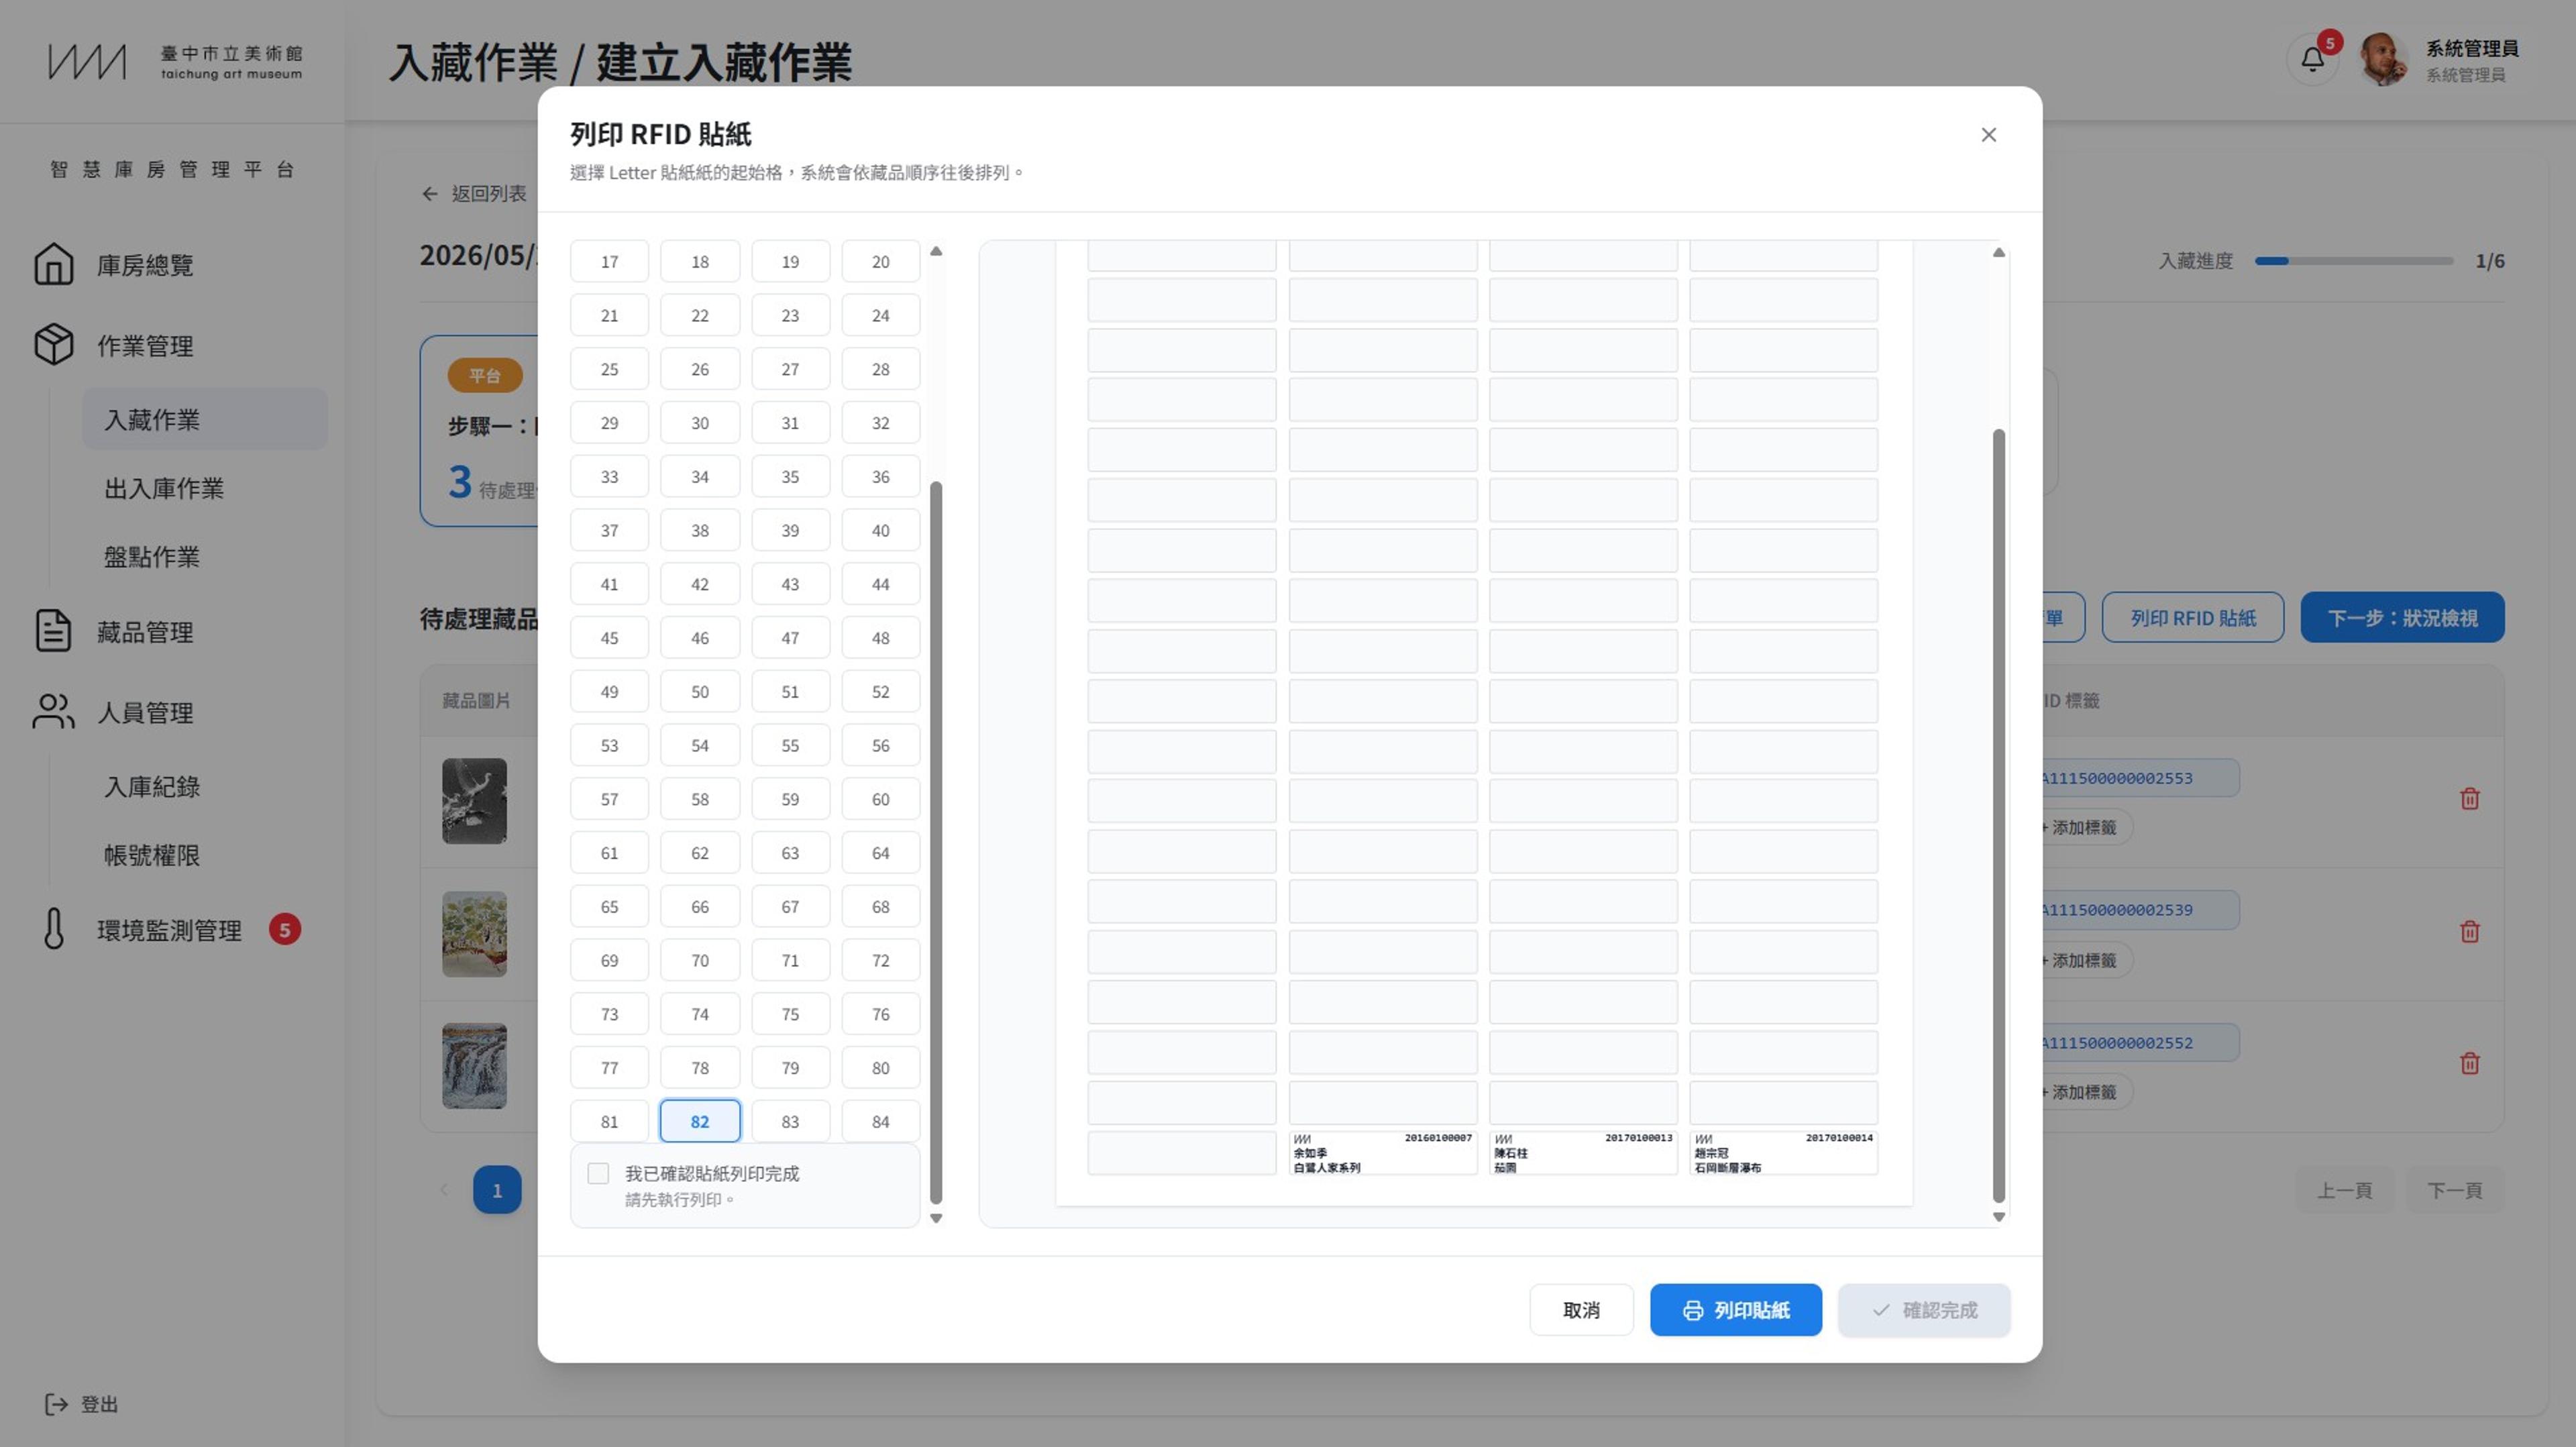Click the printer icon in 列印貼紙 button
The width and height of the screenshot is (2576, 1447).
[1692, 1310]
